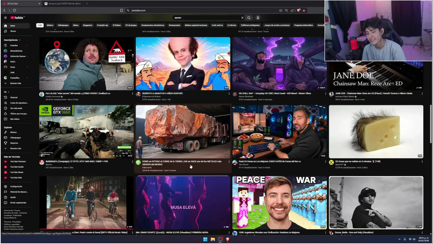Click the Brave browser taskbar icon

228,239
